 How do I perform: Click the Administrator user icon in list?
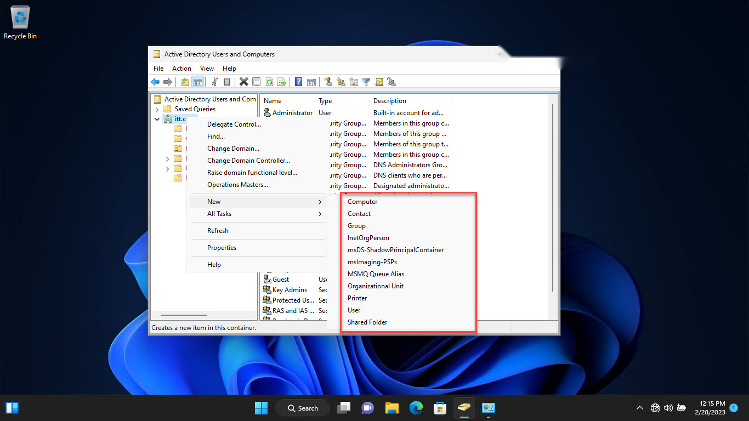[x=268, y=112]
